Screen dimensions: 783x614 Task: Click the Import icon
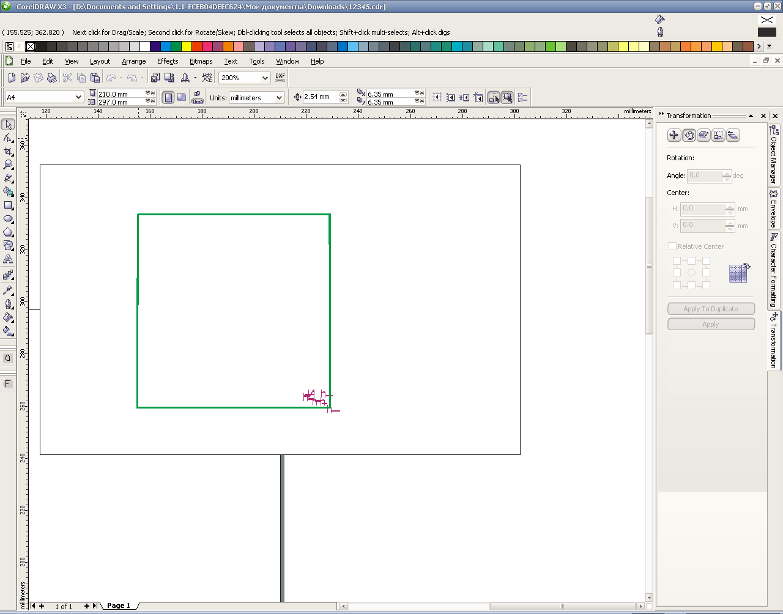[155, 78]
